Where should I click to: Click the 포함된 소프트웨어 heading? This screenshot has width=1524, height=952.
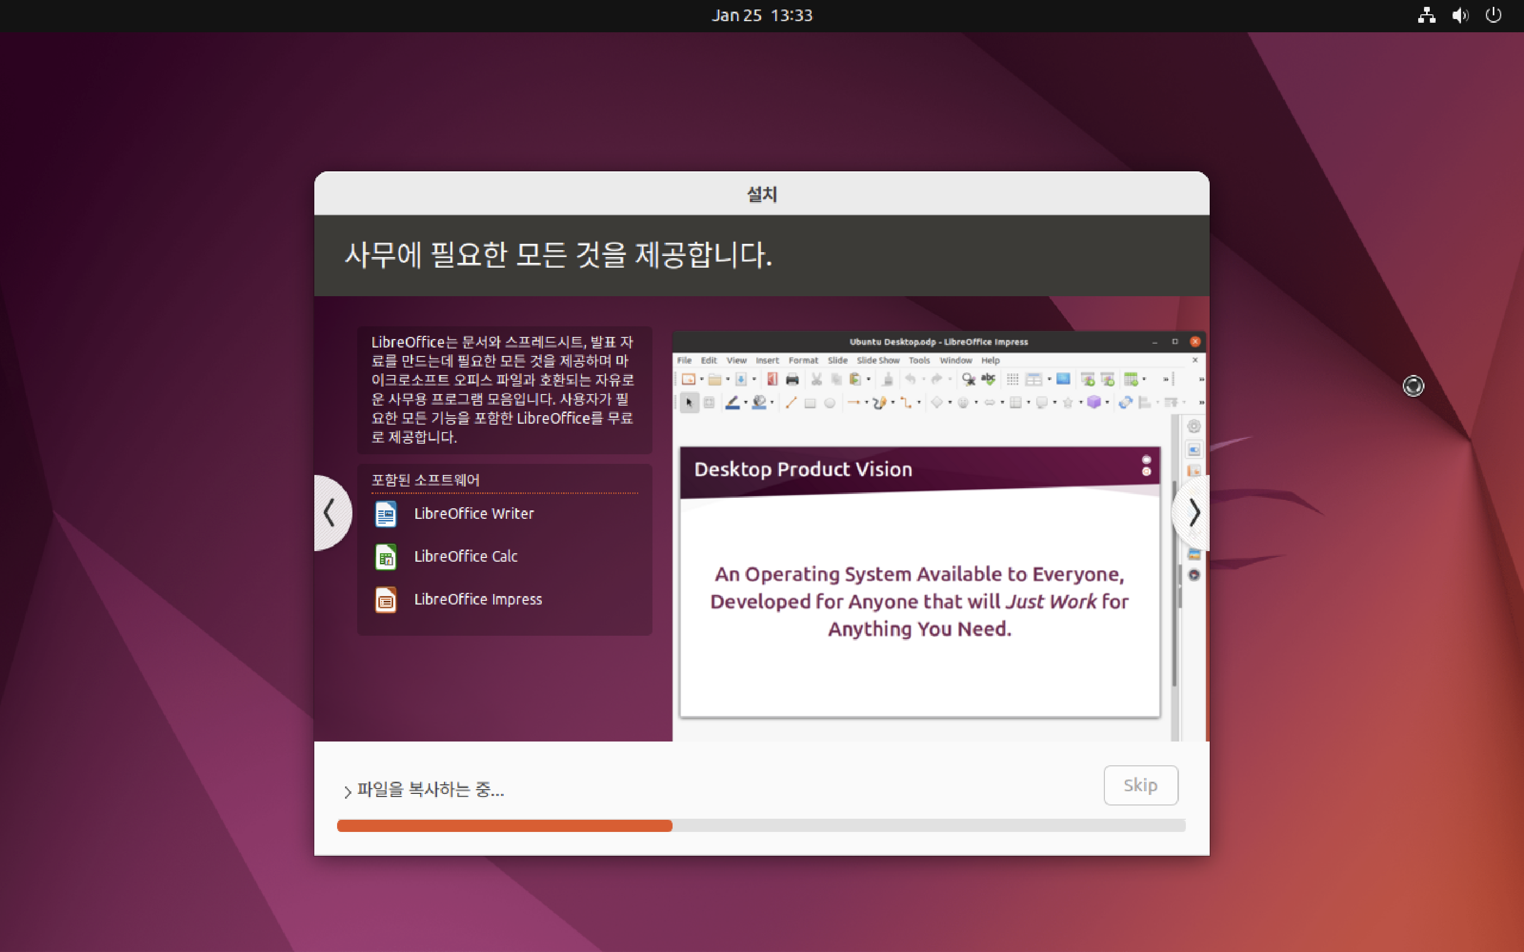425,480
